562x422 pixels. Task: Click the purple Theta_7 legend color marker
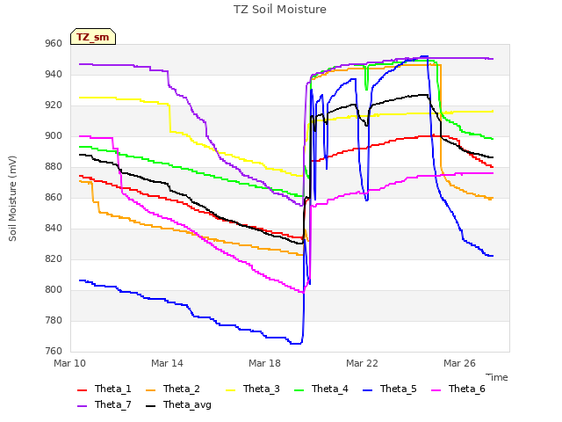[x=82, y=406]
